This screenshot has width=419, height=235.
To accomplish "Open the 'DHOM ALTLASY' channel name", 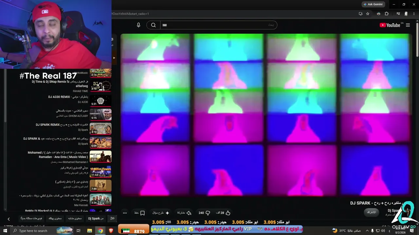I will coord(72,116).
